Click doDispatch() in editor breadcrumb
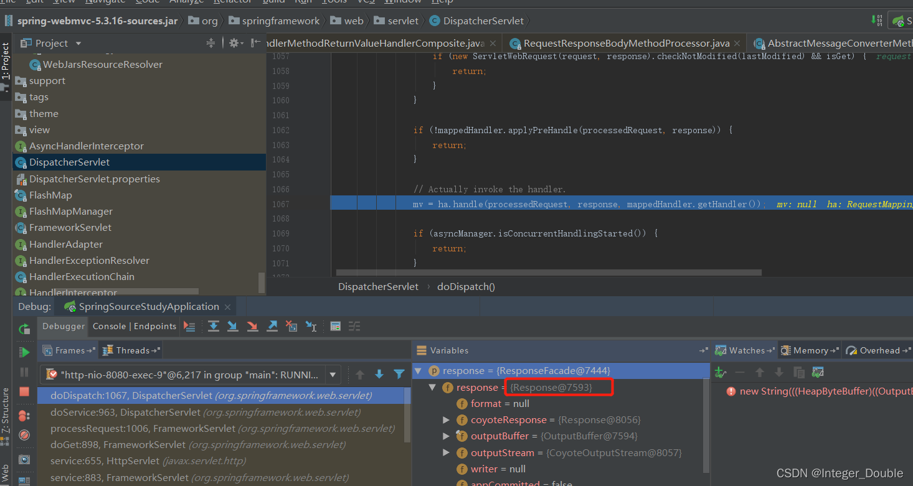Viewport: 913px width, 486px height. pos(466,287)
